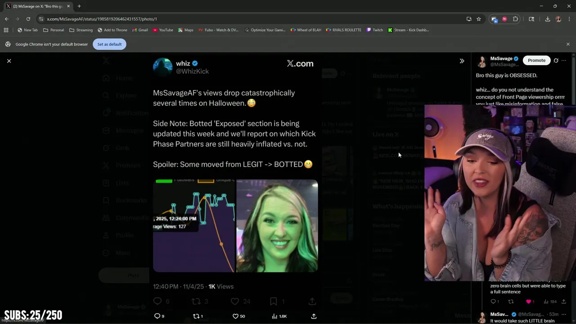The width and height of the screenshot is (576, 324).
Task: Share the zero brain cells reply
Action: (564, 301)
